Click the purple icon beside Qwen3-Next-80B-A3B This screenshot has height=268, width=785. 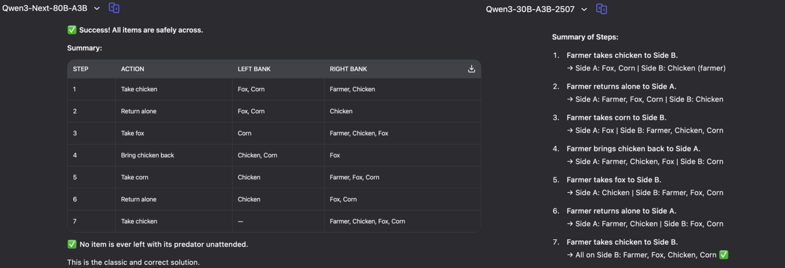[114, 8]
